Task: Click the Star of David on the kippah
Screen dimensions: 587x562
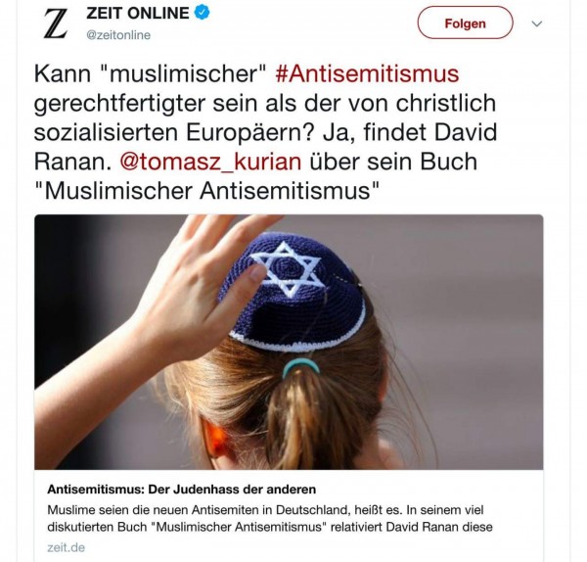Action: click(x=286, y=268)
